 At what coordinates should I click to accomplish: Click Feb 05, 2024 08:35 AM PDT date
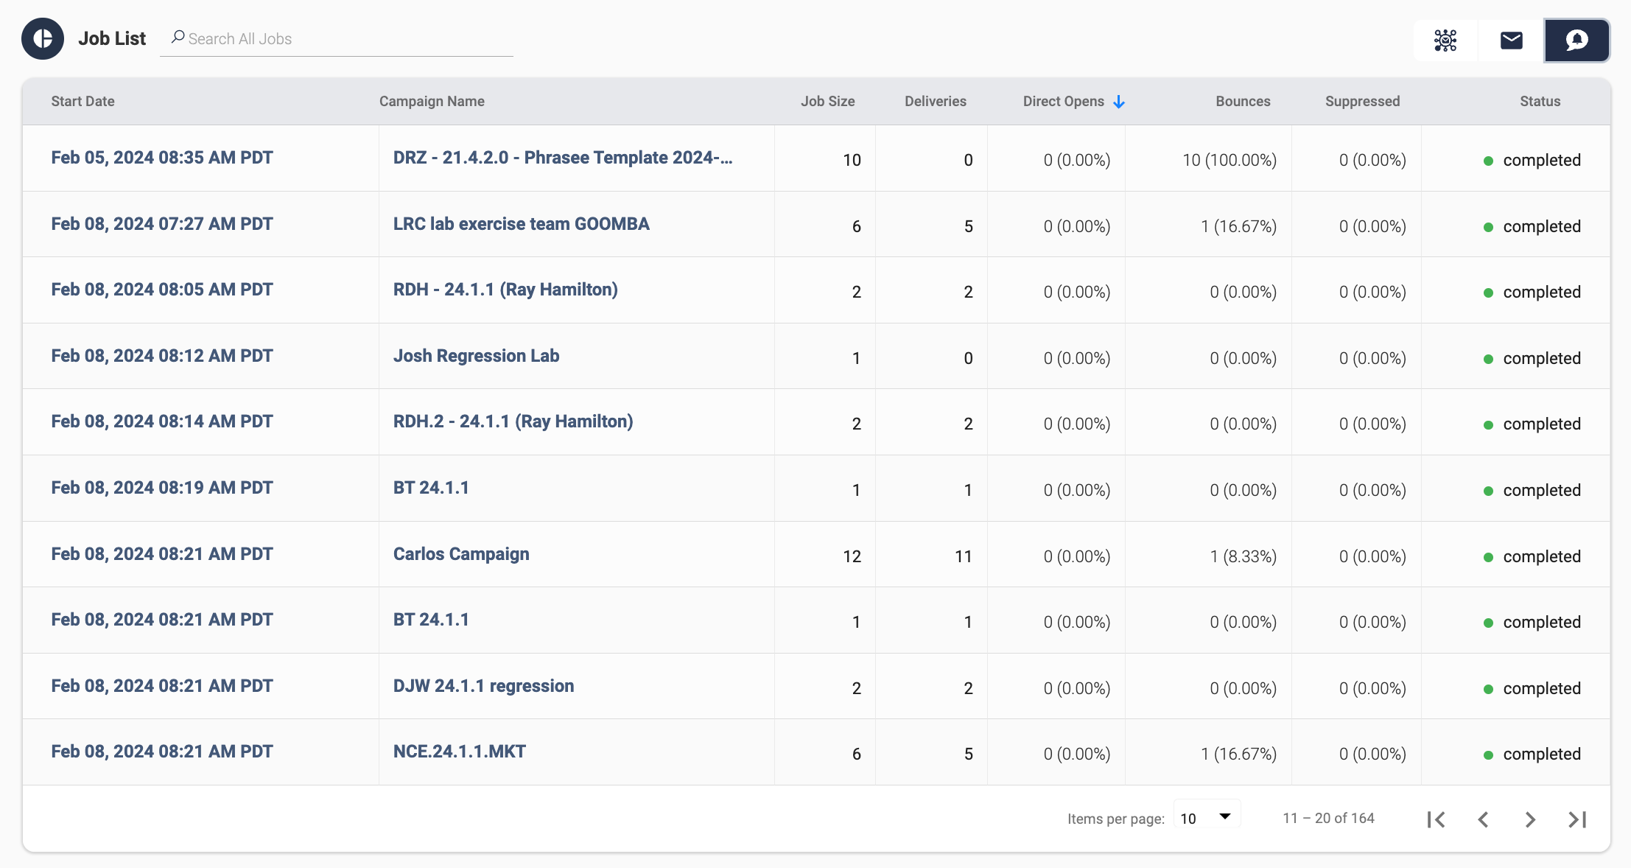coord(162,158)
